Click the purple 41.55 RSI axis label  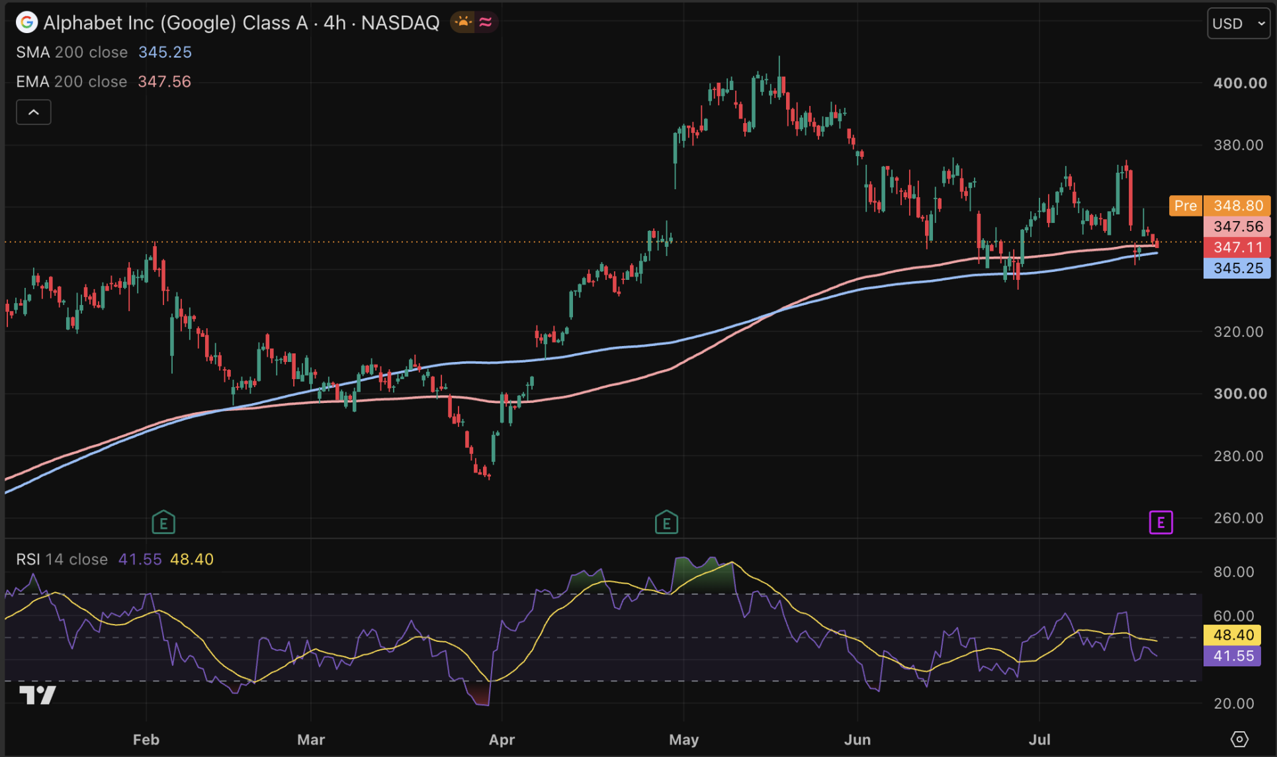coord(1233,656)
